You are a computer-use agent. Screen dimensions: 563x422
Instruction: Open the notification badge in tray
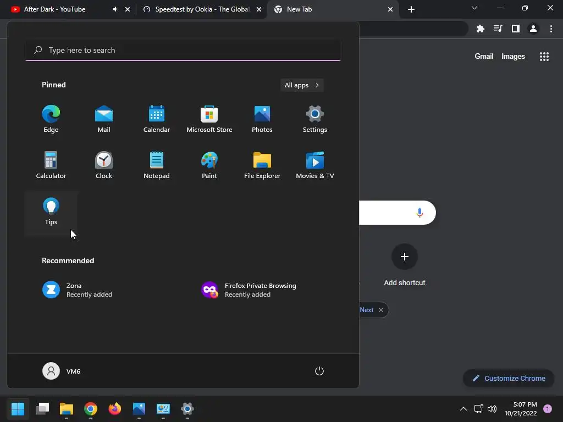tap(548, 409)
